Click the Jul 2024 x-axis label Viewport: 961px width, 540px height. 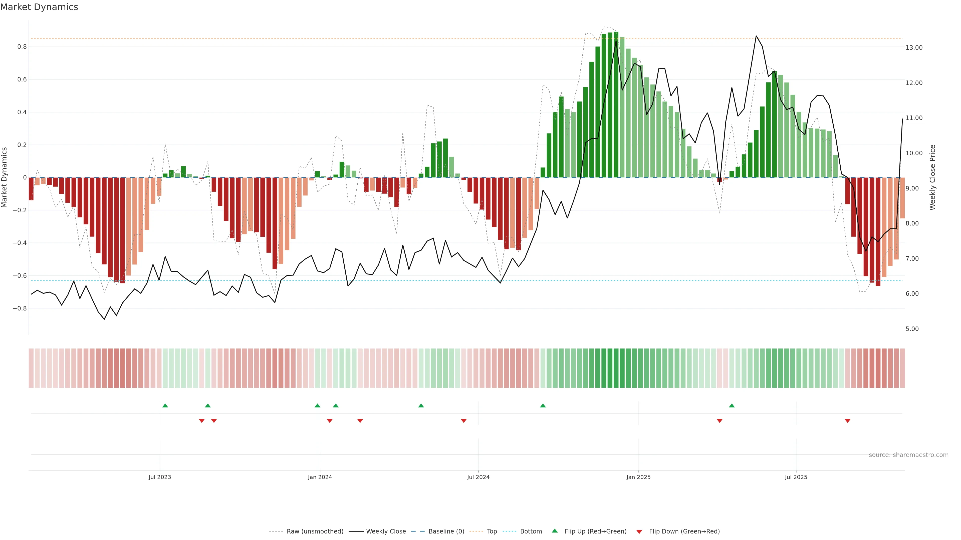478,477
